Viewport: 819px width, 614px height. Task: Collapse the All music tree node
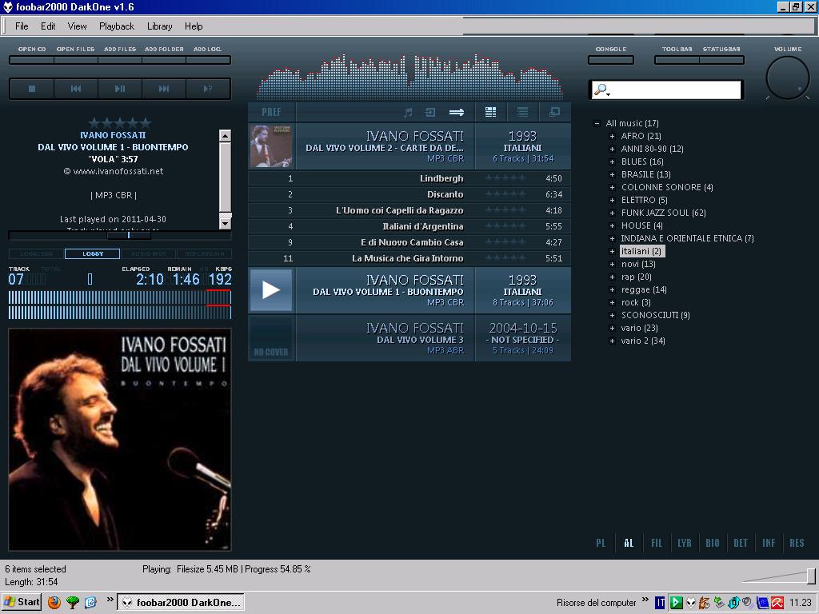pyautogui.click(x=597, y=124)
